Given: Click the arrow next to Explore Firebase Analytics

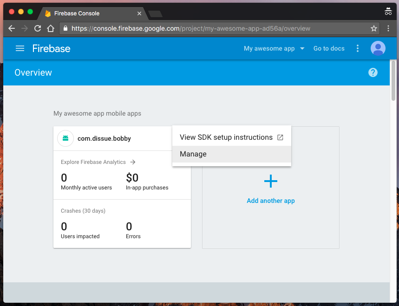Looking at the screenshot, I should (133, 162).
